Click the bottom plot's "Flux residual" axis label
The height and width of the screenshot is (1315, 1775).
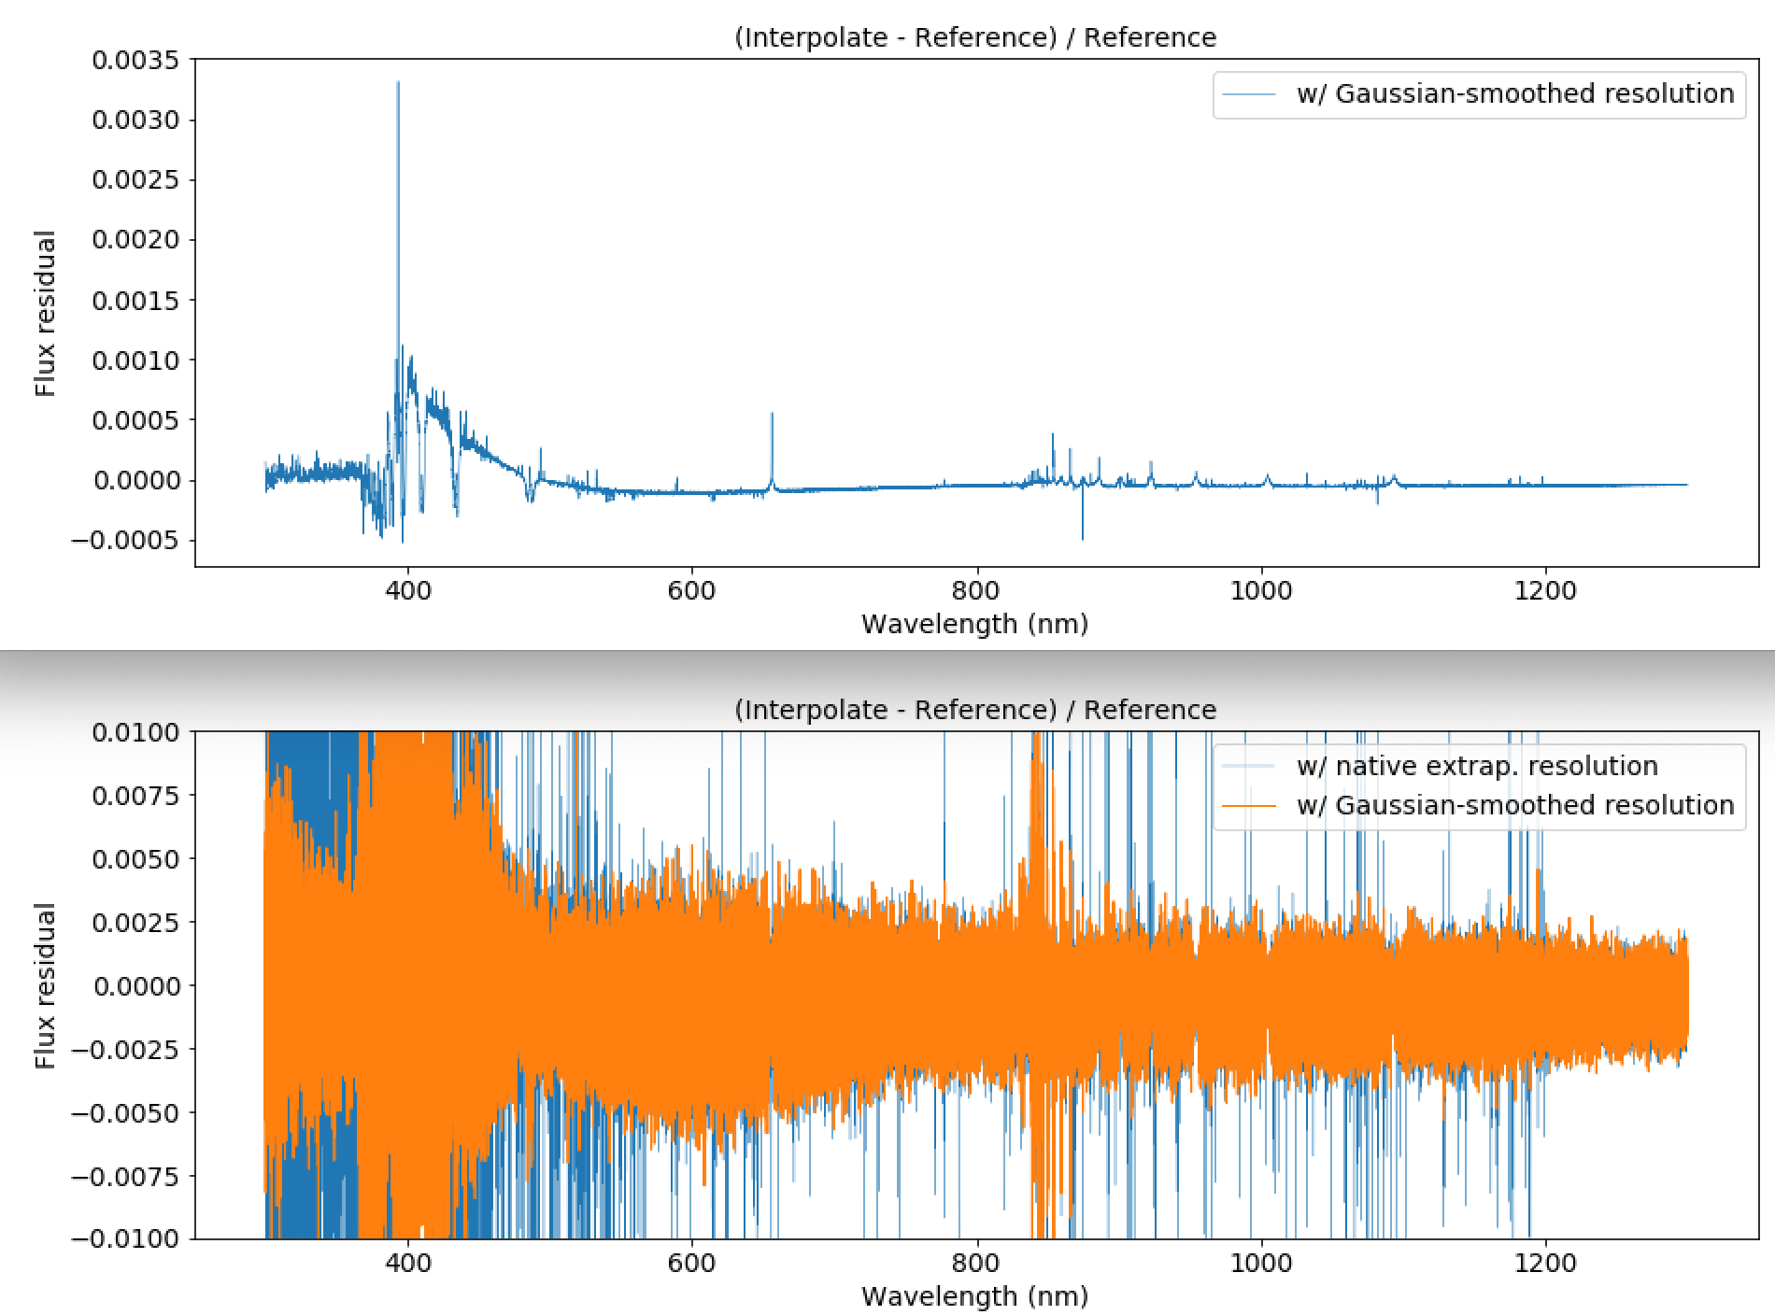[46, 985]
